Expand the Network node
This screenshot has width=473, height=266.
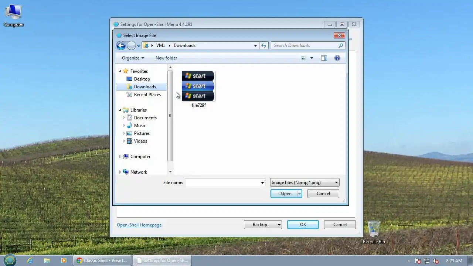coord(120,172)
